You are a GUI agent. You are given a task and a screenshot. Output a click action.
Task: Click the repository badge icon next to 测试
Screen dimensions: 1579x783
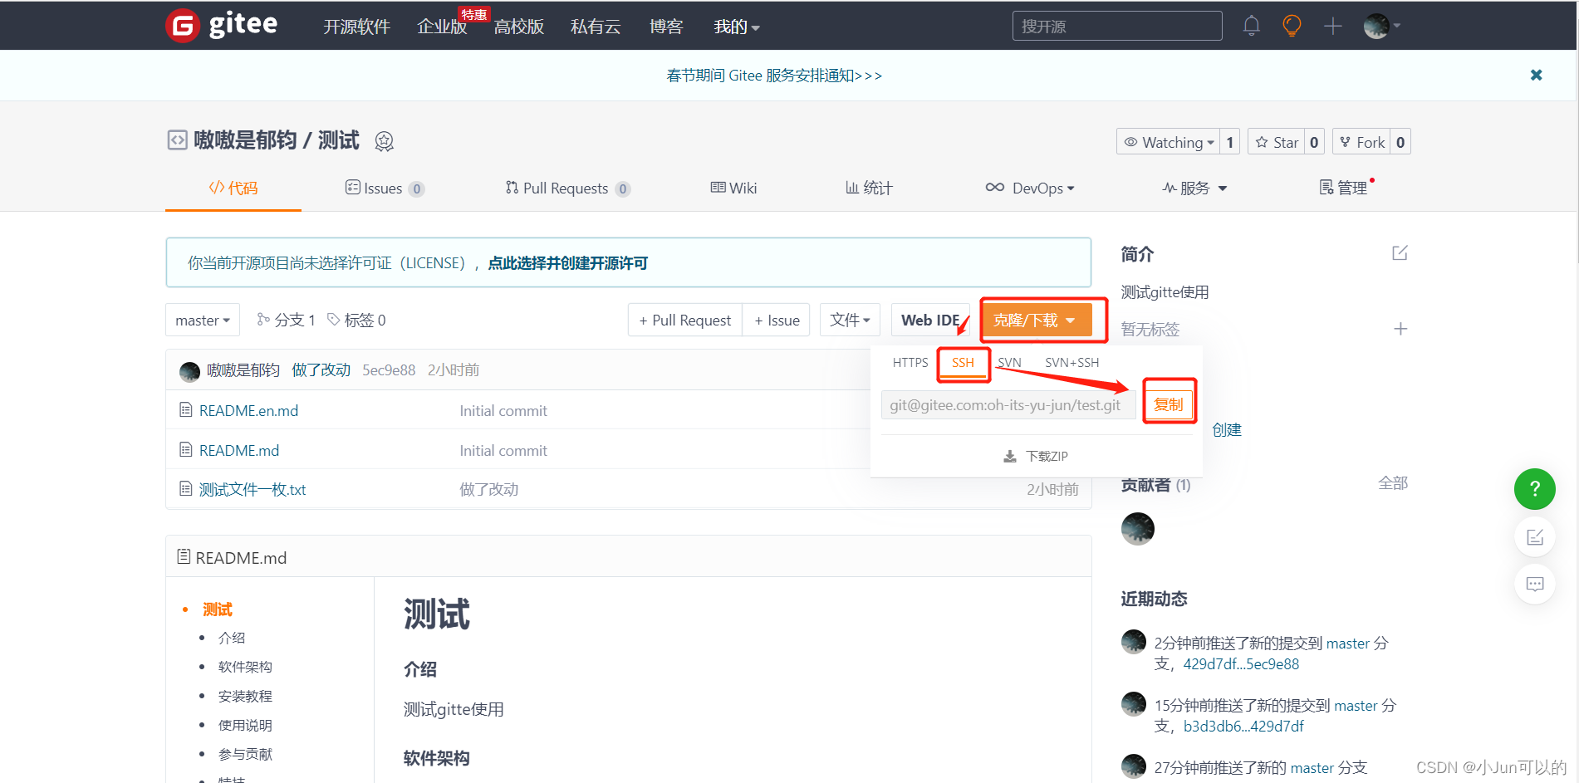point(384,141)
